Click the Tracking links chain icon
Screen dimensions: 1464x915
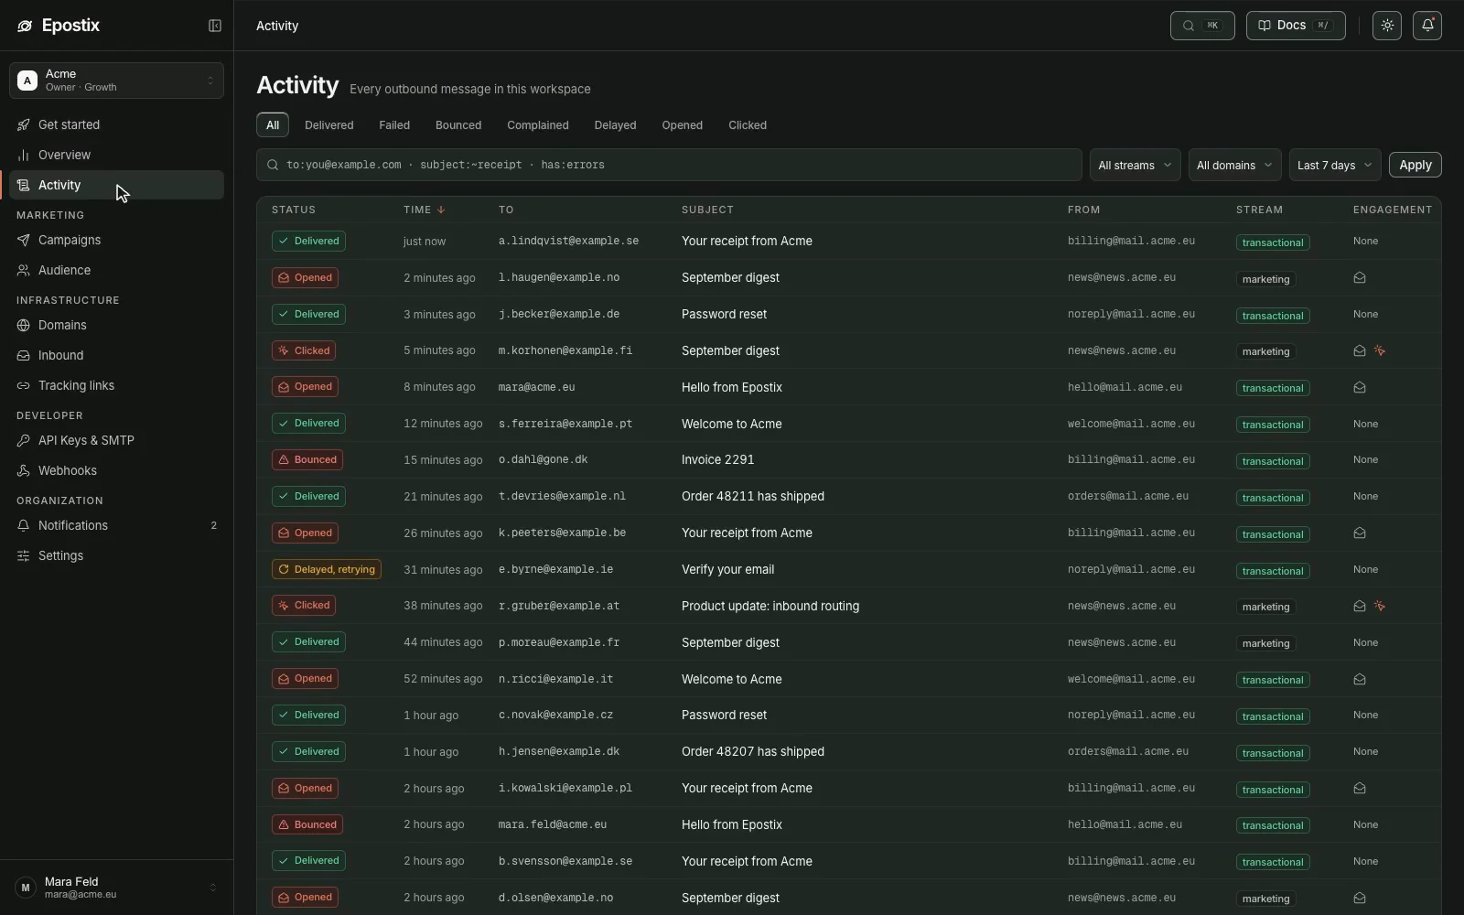[x=24, y=385]
